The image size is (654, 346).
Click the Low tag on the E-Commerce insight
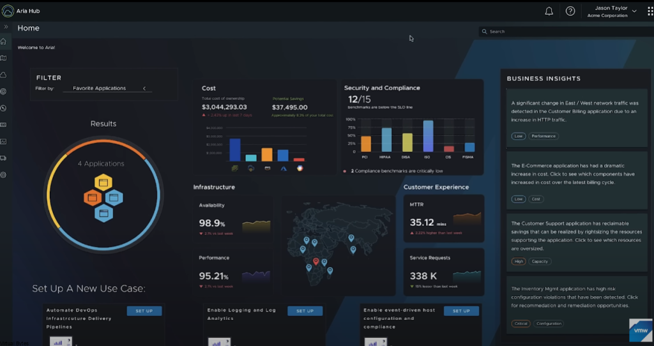pos(519,199)
